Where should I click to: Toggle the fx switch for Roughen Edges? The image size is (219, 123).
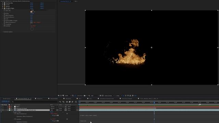2,8
